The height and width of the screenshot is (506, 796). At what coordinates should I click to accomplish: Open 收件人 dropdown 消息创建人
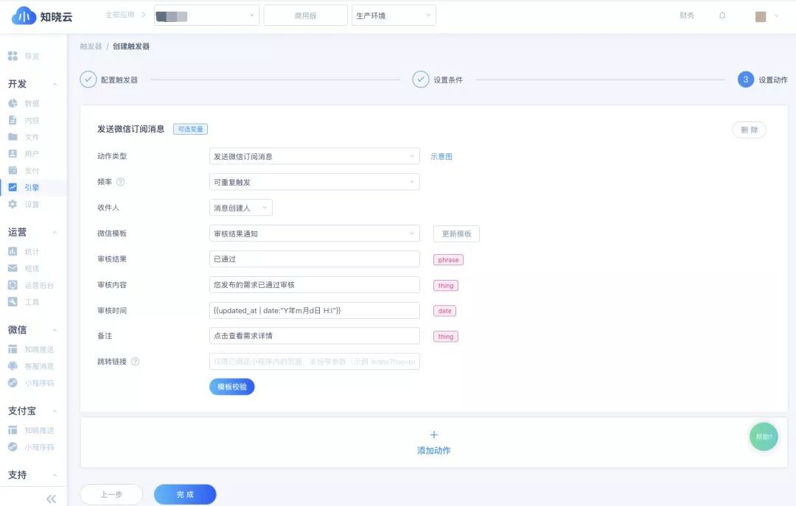240,208
